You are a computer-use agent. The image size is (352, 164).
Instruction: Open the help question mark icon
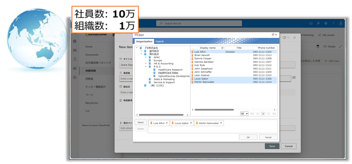pyautogui.click(x=333, y=23)
